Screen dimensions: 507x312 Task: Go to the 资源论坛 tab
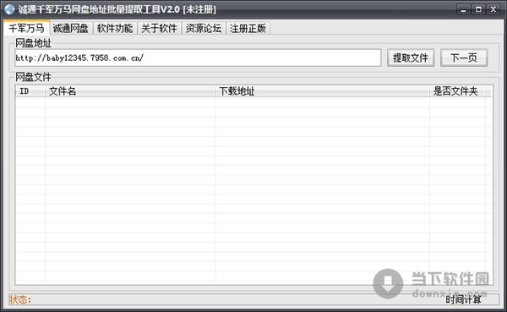tap(204, 29)
